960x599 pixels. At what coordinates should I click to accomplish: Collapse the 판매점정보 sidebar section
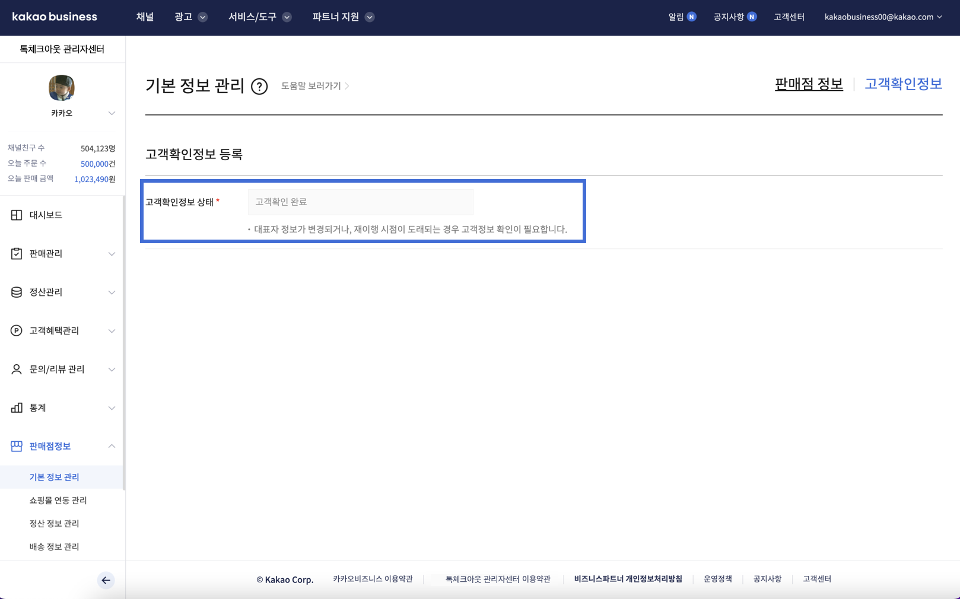pos(112,446)
